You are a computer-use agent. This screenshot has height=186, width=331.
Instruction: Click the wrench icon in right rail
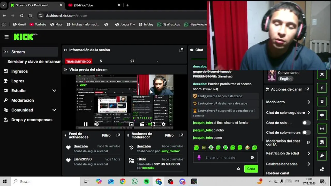click(322, 156)
